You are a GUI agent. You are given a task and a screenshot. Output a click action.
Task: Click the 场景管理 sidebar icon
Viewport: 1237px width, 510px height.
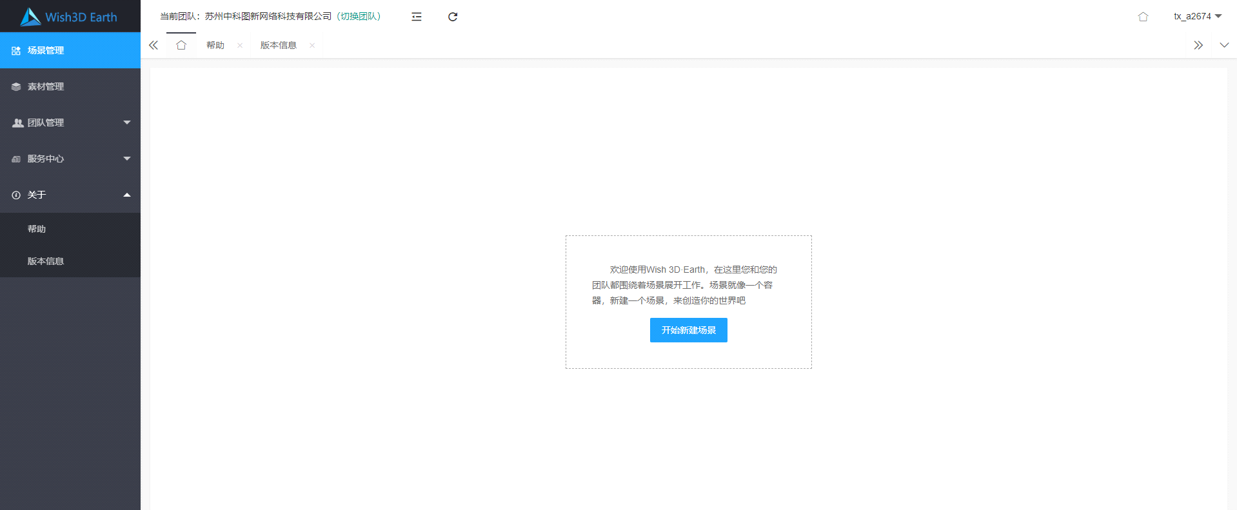16,50
